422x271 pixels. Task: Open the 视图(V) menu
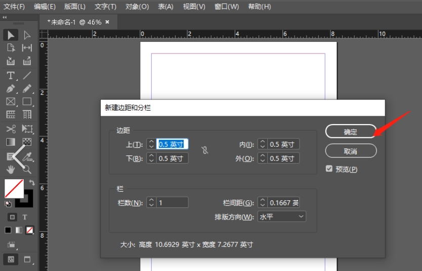click(194, 7)
